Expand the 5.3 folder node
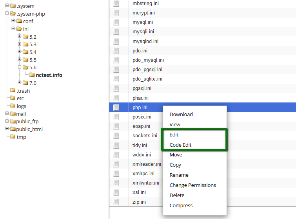The width and height of the screenshot is (296, 219). [20, 44]
